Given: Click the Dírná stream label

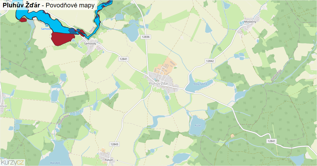Looking at the screenshot, I should coord(92,30).
